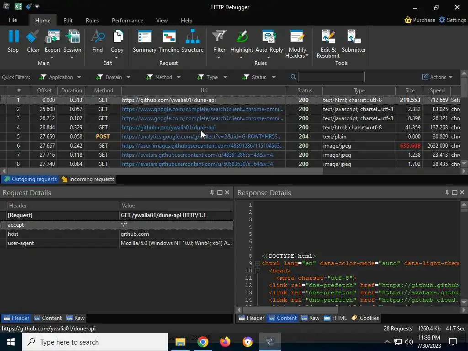The width and height of the screenshot is (468, 351).
Task: Collapse the head tag fold marker
Action: tap(257, 271)
